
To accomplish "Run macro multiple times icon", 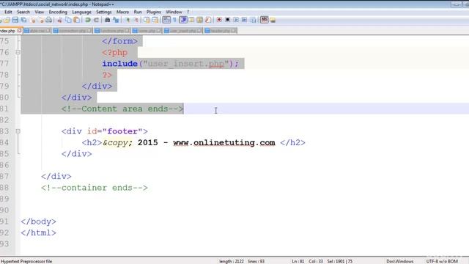I will tap(244, 20).
